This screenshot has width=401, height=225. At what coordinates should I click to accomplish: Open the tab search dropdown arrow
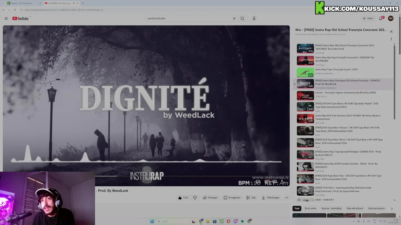[x=3, y=3]
